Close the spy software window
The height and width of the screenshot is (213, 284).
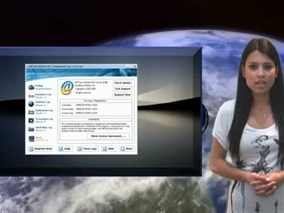point(135,66)
